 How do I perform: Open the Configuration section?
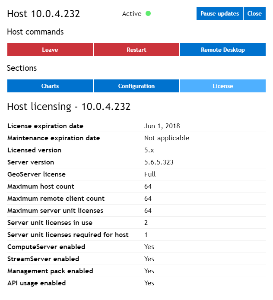point(136,86)
